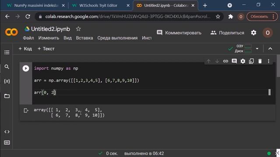Click the array output text

click(69, 113)
